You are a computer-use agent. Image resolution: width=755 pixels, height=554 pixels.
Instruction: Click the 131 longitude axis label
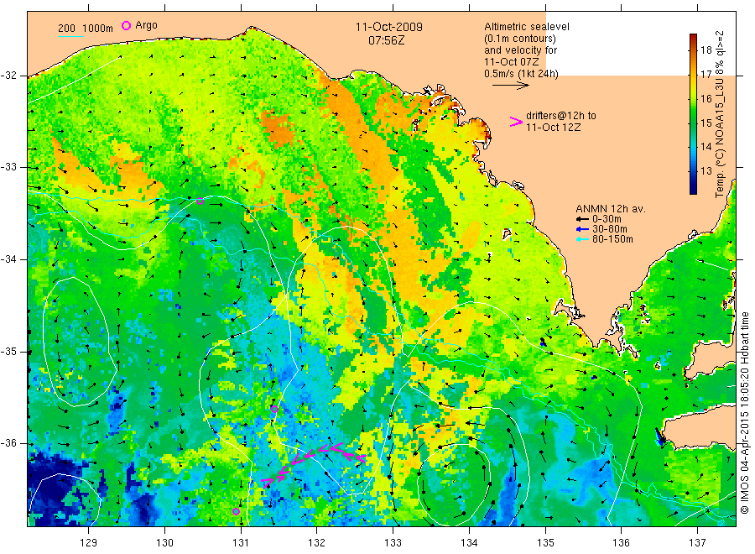coord(241,543)
